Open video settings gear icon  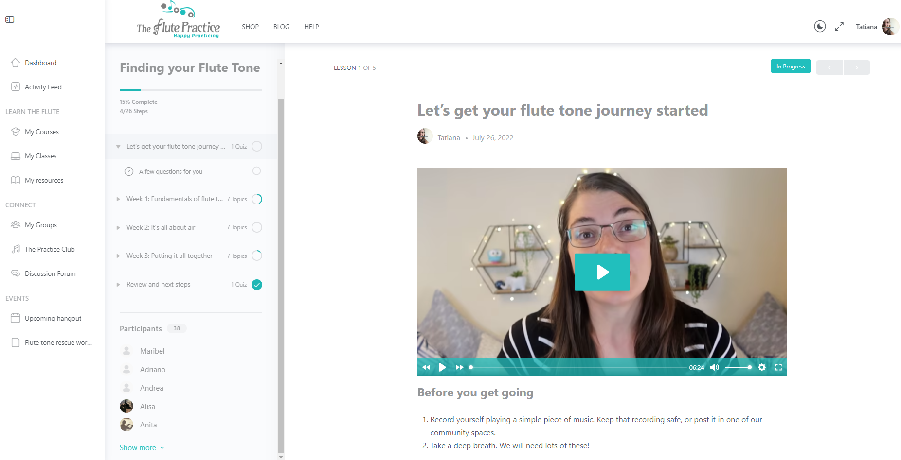coord(762,367)
